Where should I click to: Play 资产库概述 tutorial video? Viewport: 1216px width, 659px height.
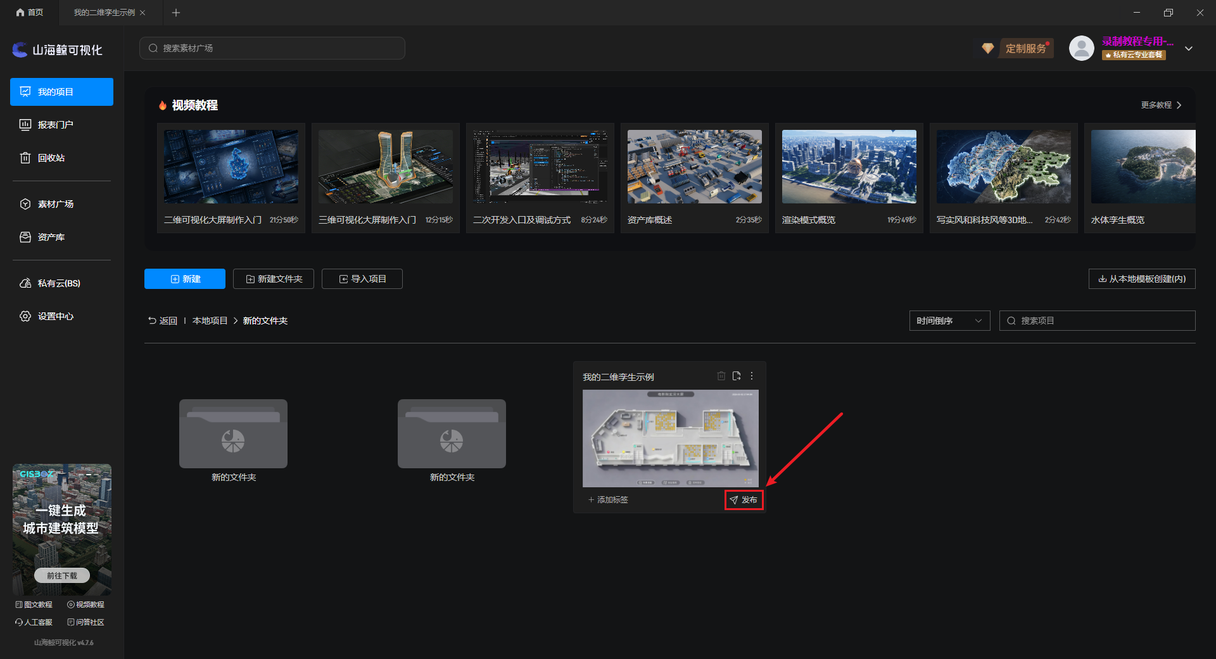pyautogui.click(x=695, y=178)
